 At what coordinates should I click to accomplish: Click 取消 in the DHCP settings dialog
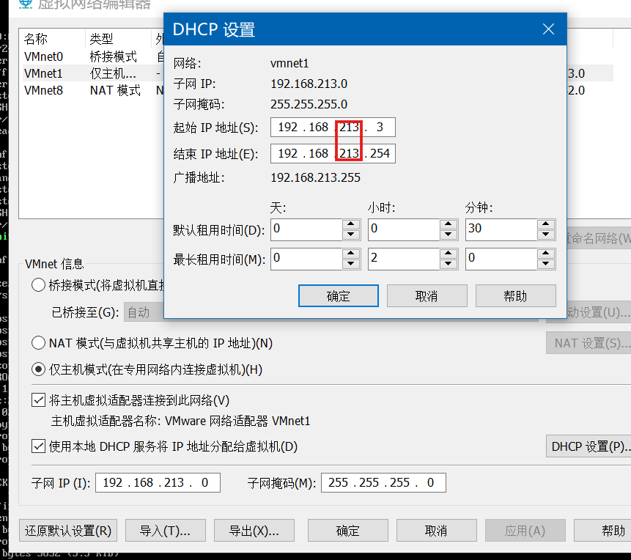pyautogui.click(x=427, y=295)
